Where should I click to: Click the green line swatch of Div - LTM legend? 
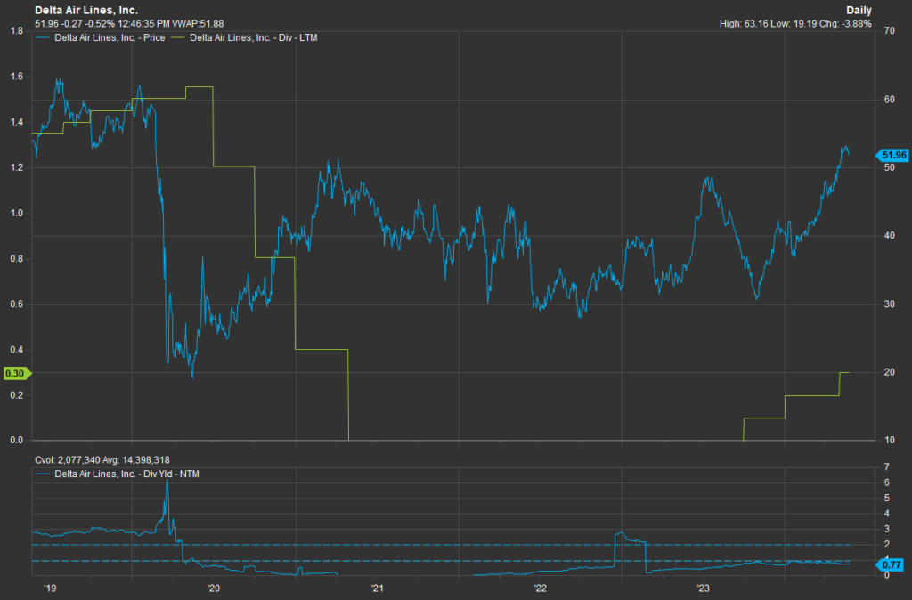[178, 37]
